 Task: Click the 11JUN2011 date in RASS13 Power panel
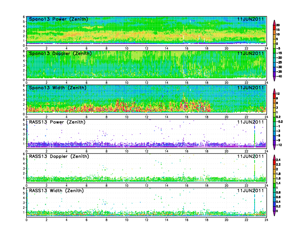(x=250, y=122)
